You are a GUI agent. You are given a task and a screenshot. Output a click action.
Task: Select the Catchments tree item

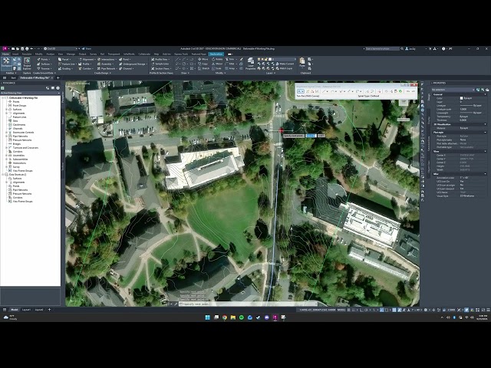(x=19, y=124)
